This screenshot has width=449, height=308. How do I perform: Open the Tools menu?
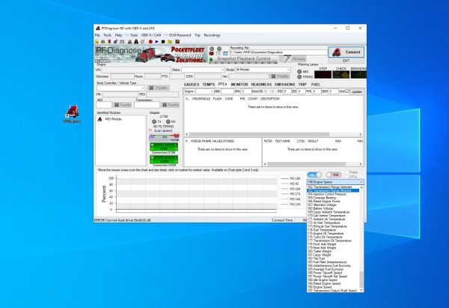(x=107, y=35)
